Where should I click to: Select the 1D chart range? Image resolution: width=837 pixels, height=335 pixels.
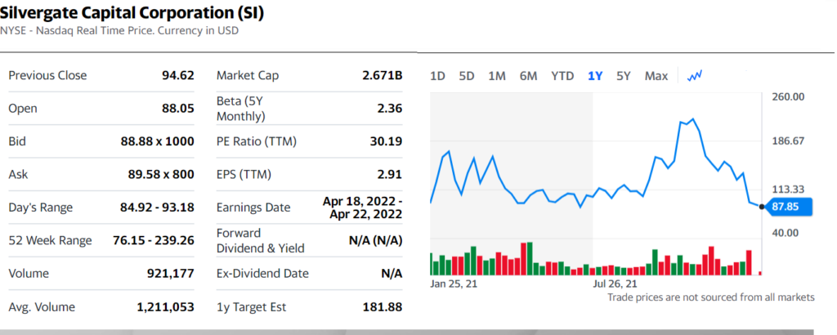click(x=437, y=76)
